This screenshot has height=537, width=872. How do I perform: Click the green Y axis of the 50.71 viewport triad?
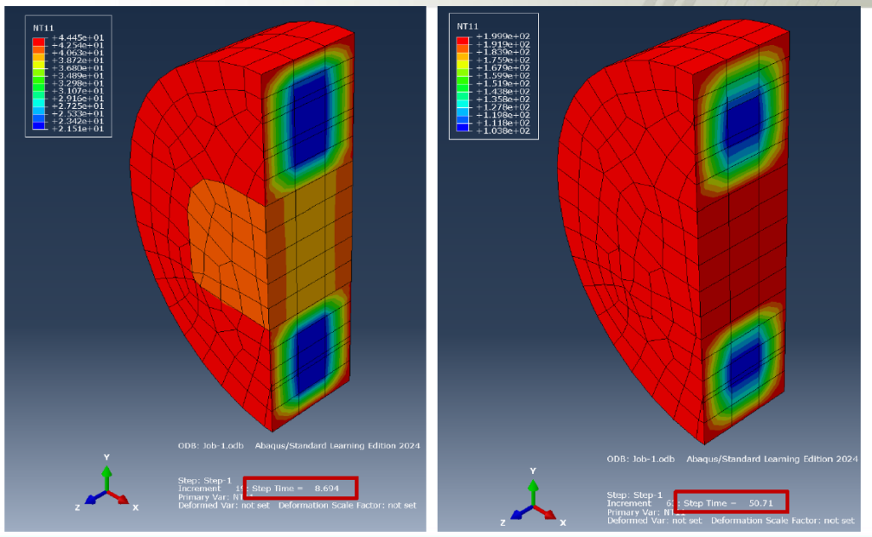pos(533,492)
